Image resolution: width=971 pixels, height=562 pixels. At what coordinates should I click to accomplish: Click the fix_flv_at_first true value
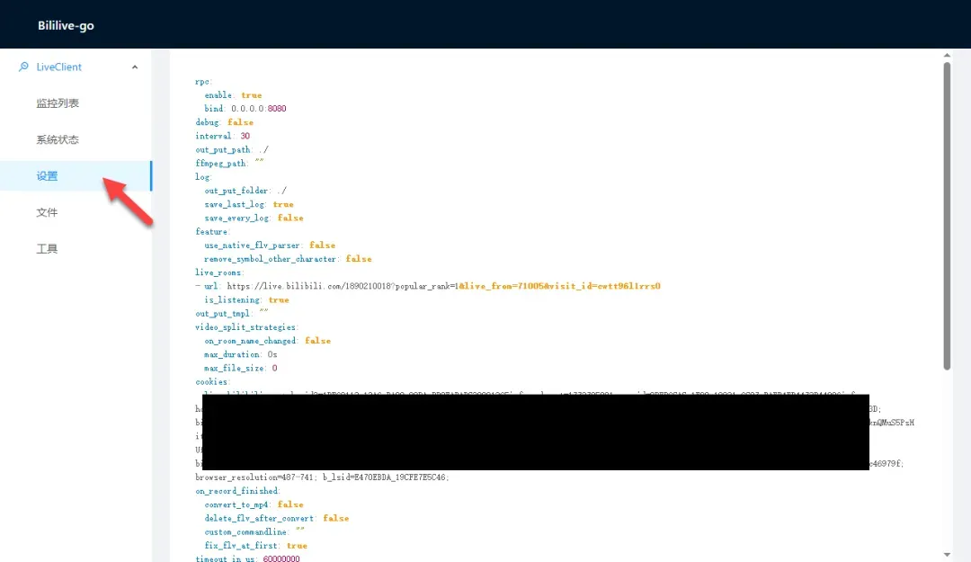(297, 546)
